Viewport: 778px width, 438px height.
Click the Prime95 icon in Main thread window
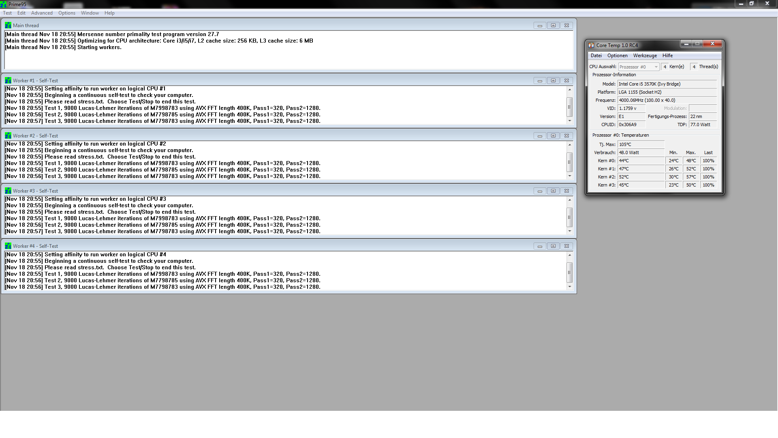(8, 25)
